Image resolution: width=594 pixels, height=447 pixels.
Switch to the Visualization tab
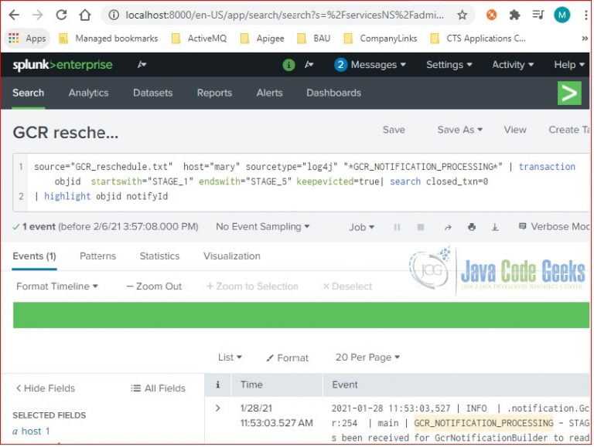232,256
